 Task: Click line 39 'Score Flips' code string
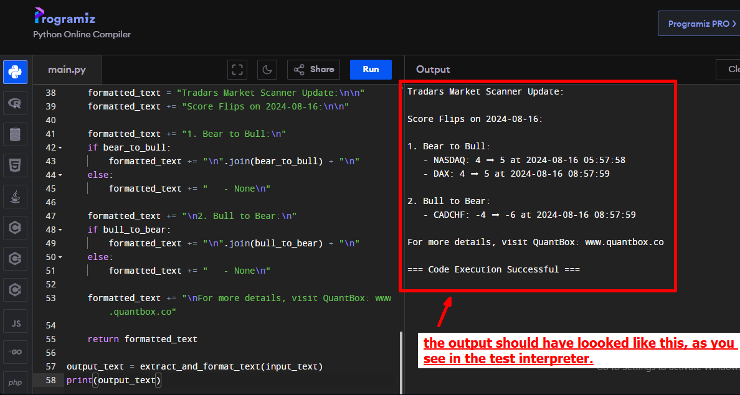coord(266,106)
